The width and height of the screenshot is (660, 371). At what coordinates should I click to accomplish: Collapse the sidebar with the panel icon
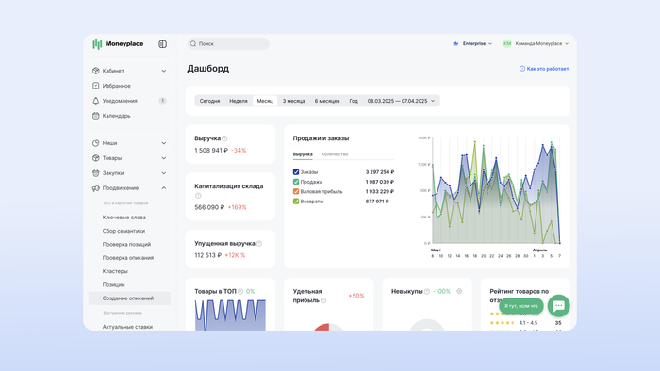(162, 44)
